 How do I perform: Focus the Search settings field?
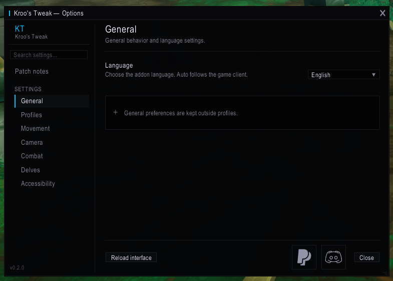[x=49, y=55]
